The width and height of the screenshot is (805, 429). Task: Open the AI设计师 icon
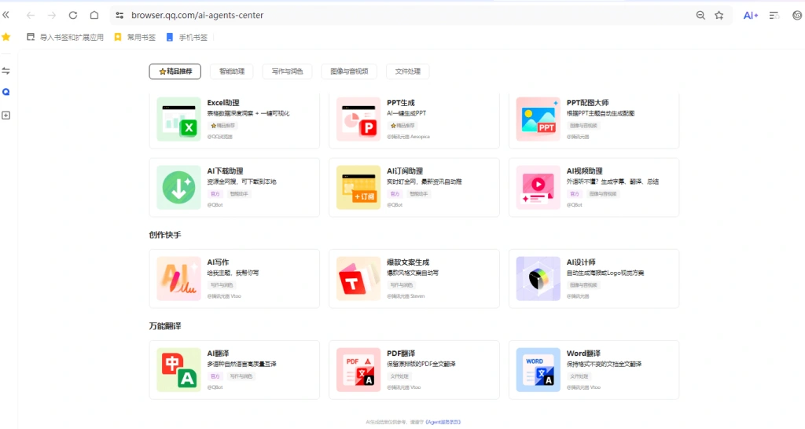coord(539,278)
